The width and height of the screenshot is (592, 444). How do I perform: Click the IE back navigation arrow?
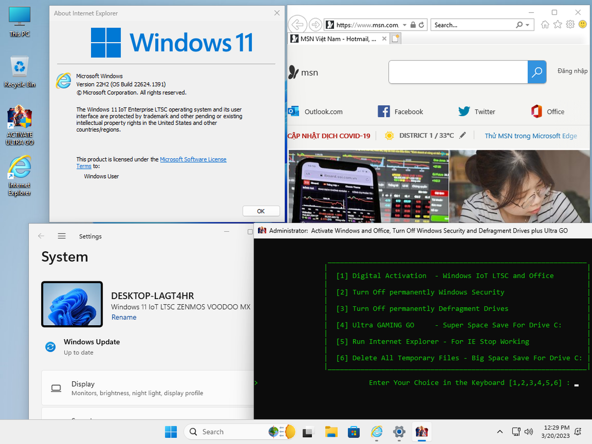(x=298, y=25)
